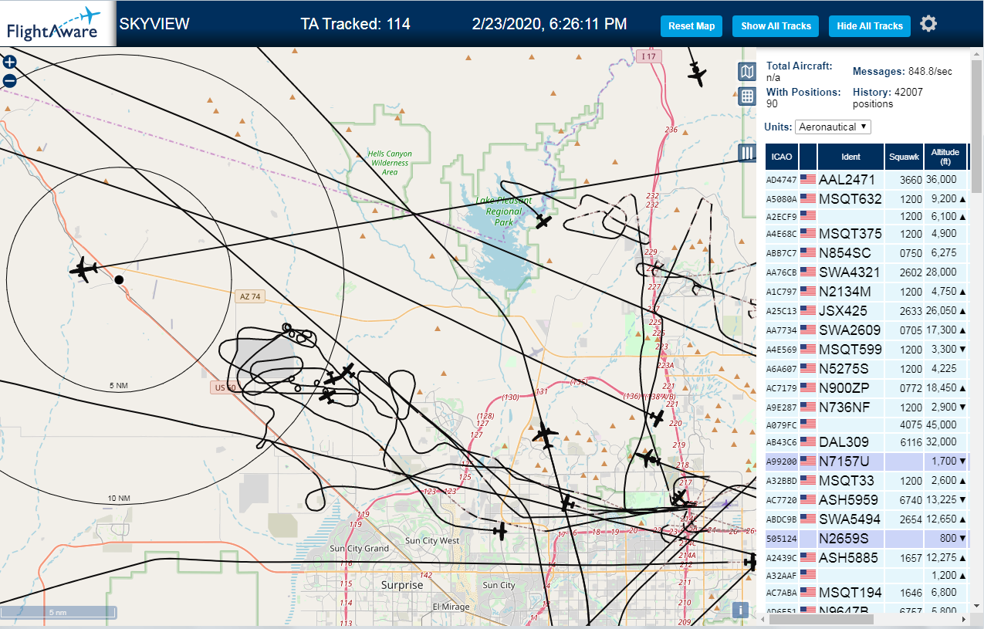
Task: Click the US flag in the MSQT632 row
Action: [808, 198]
